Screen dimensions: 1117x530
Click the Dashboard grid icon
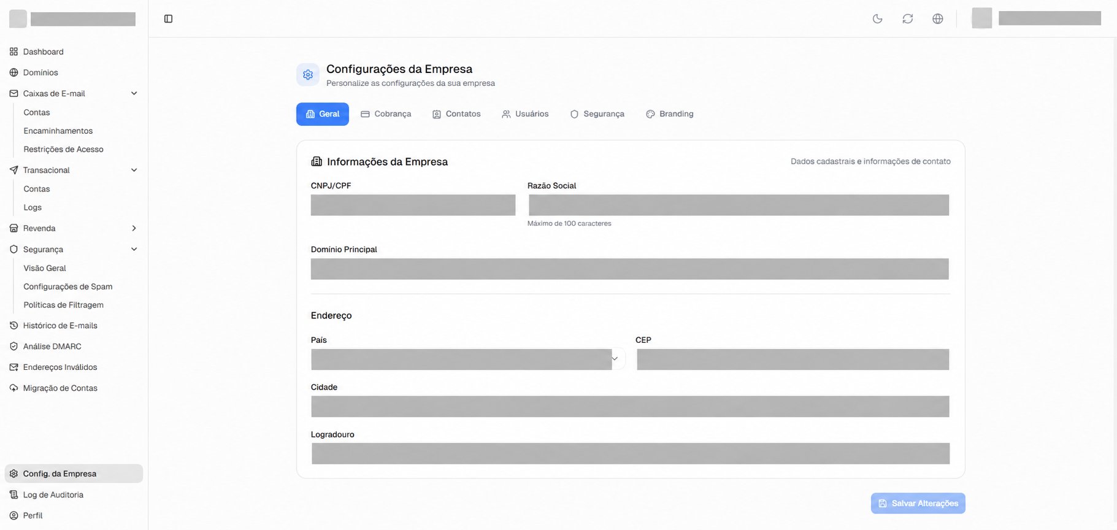pos(13,52)
